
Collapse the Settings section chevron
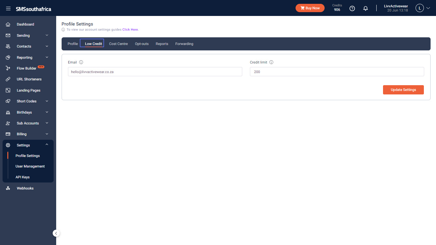[x=47, y=145]
